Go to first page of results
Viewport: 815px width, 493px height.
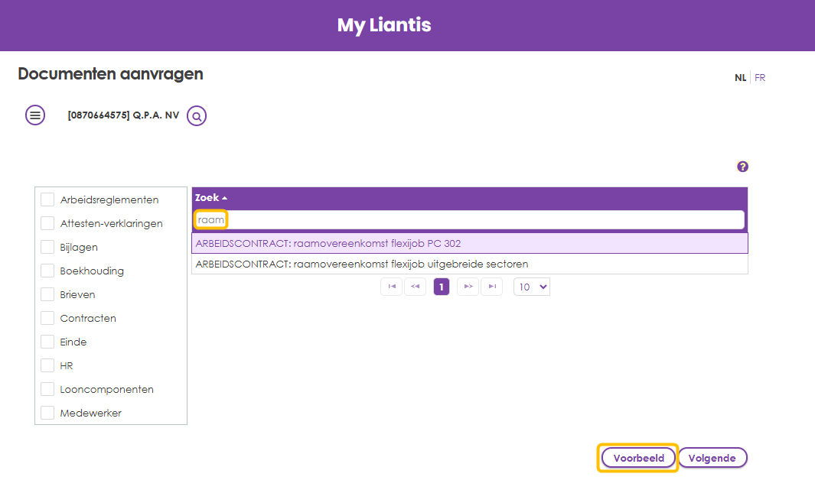391,287
